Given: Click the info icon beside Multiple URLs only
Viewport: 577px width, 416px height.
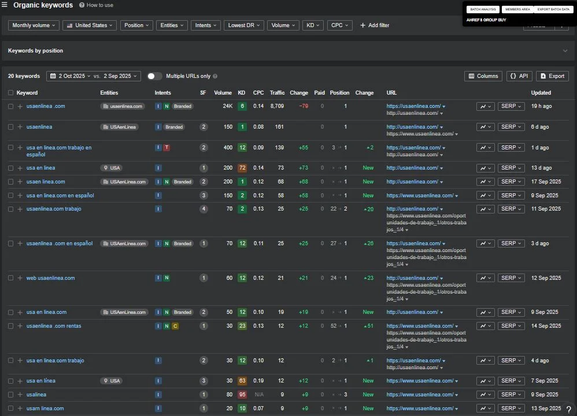Looking at the screenshot, I should point(215,76).
